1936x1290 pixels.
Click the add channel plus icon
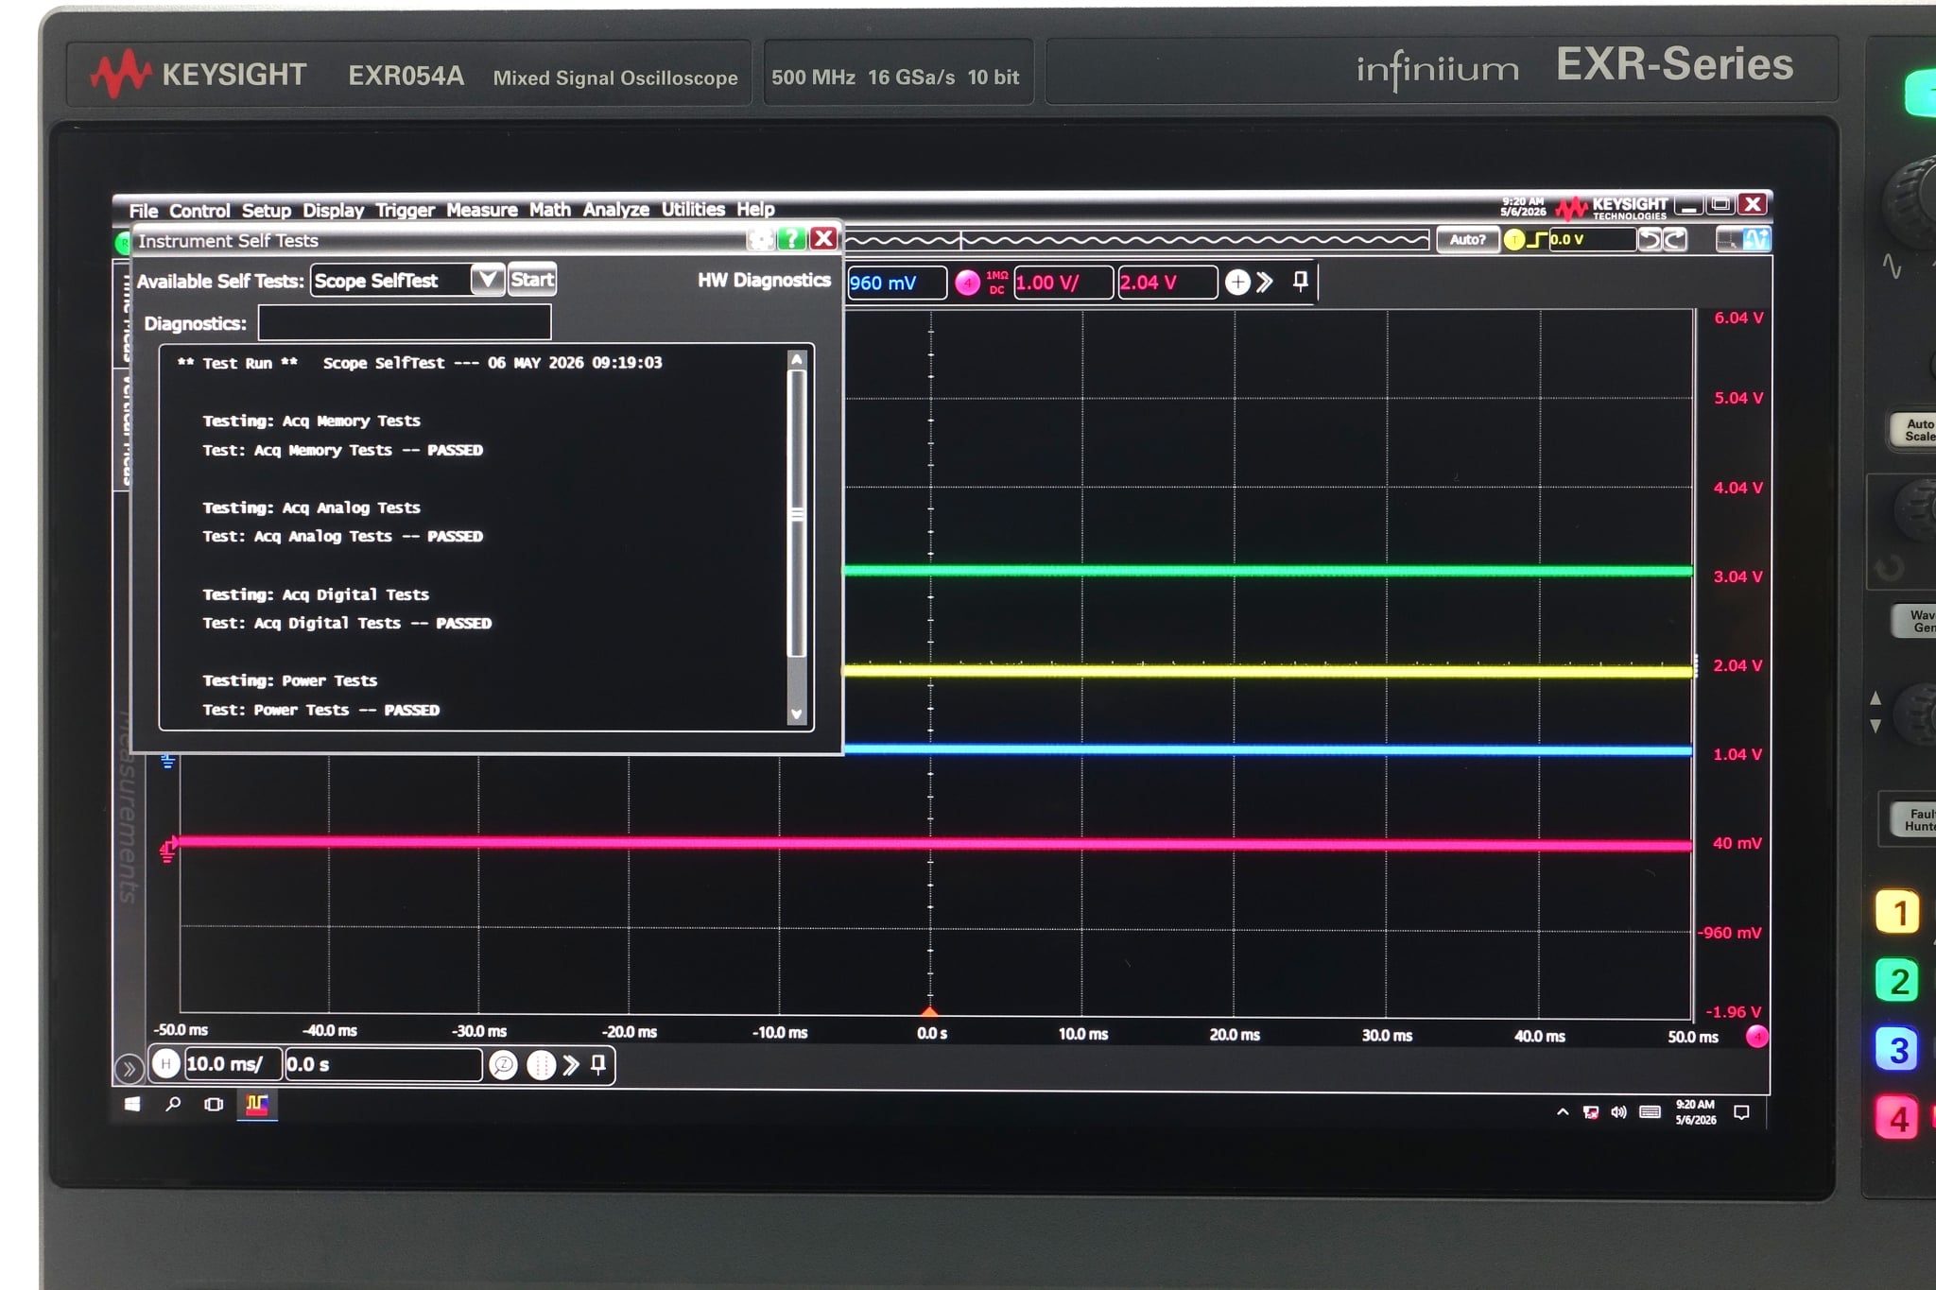click(1237, 282)
